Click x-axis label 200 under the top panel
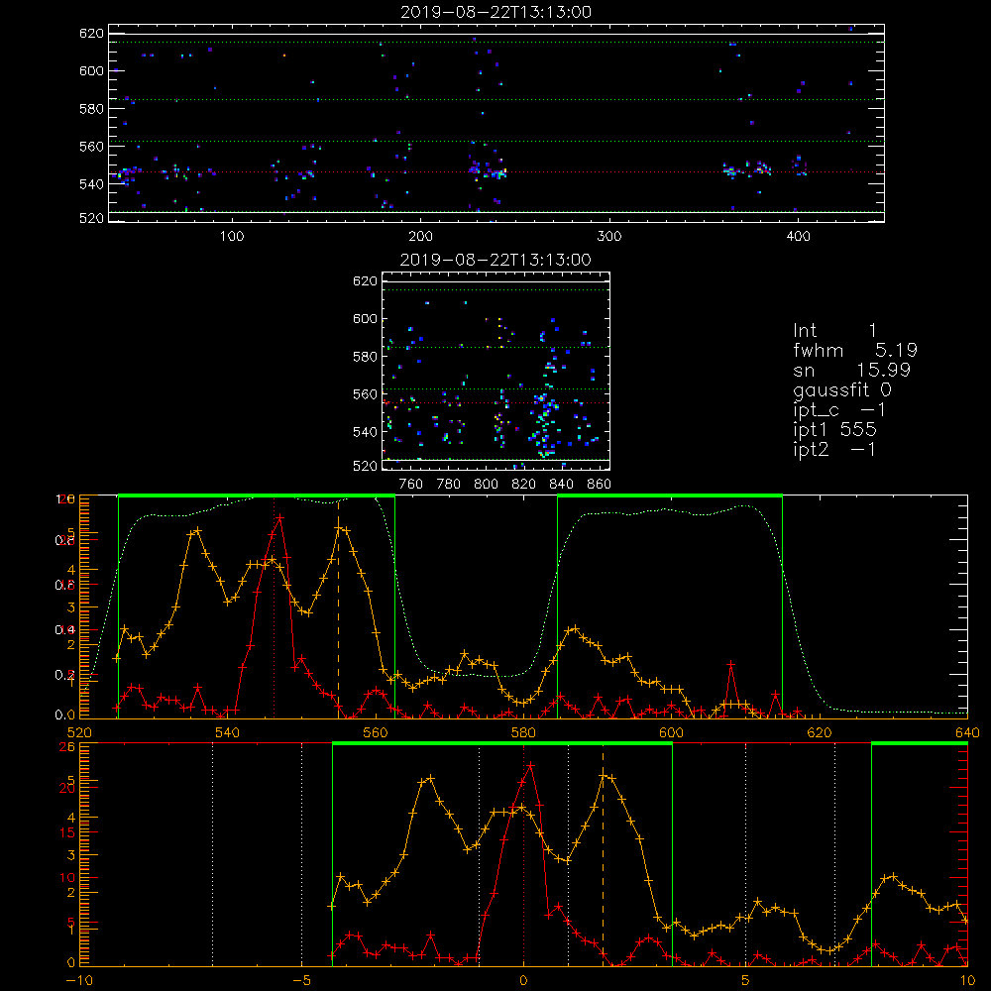991x991 pixels. pyautogui.click(x=420, y=237)
